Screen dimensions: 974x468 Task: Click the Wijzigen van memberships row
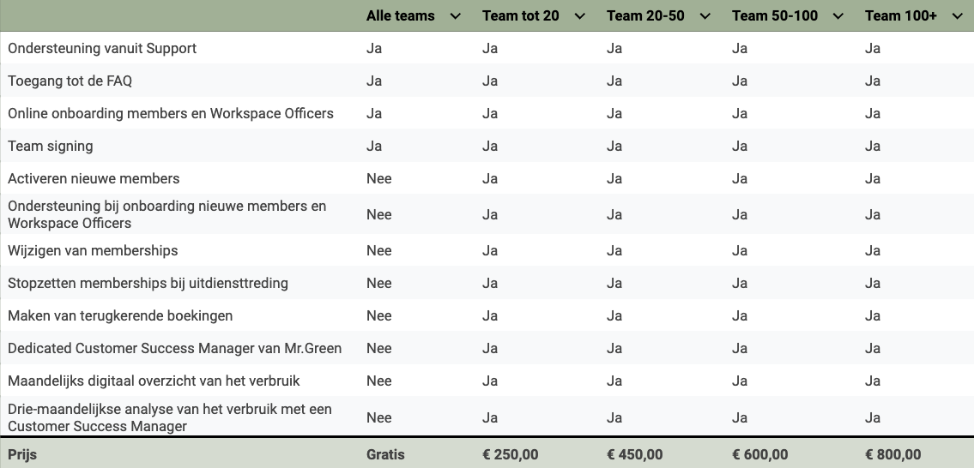pos(93,251)
